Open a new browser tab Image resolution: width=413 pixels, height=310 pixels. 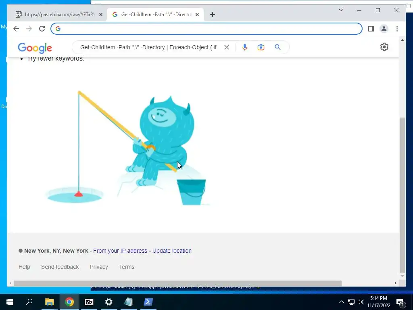(213, 15)
